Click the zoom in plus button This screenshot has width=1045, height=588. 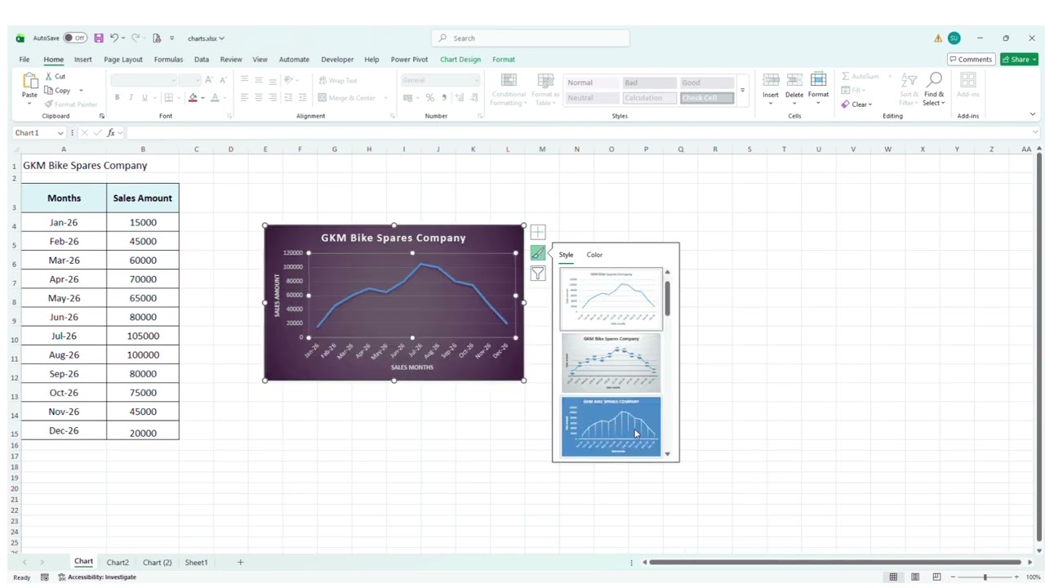click(1016, 577)
